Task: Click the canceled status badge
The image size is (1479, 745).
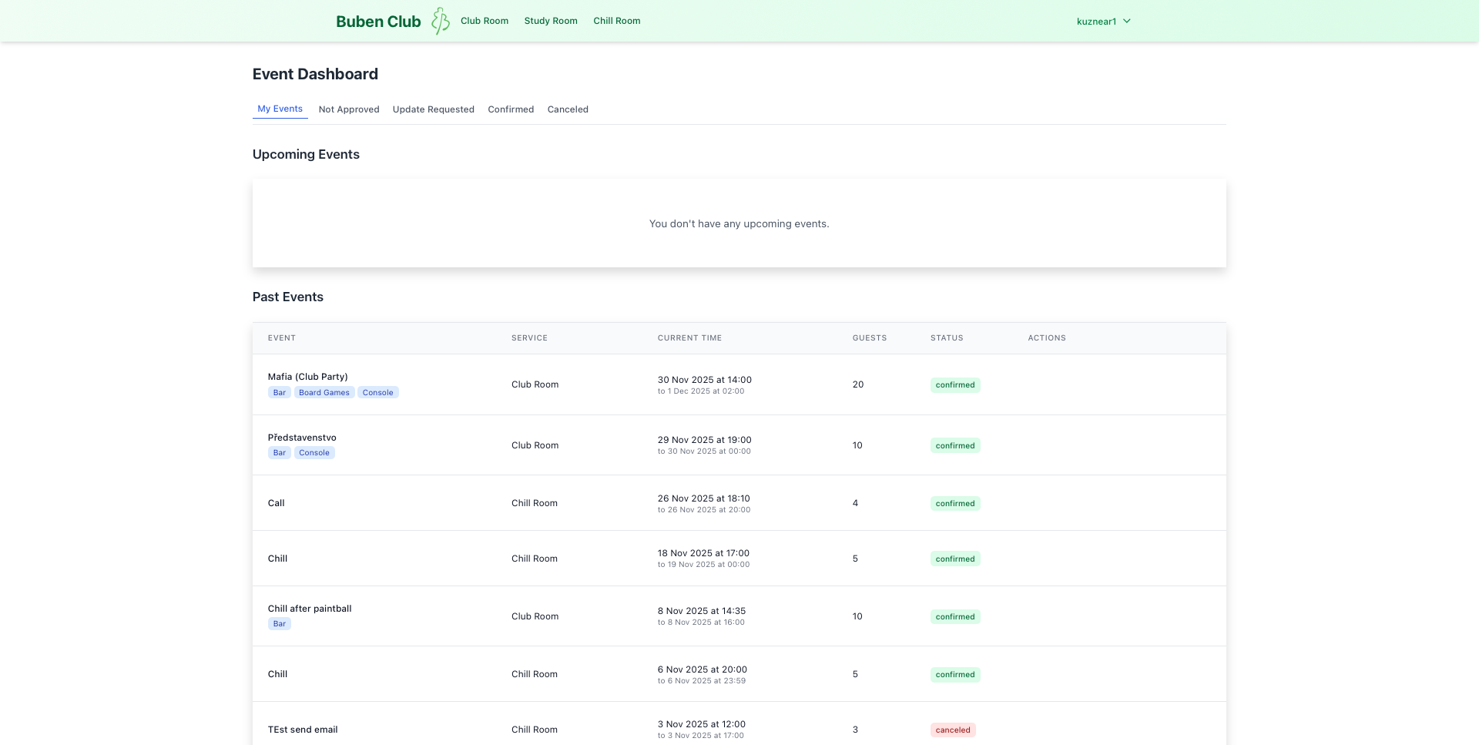Action: point(952,730)
